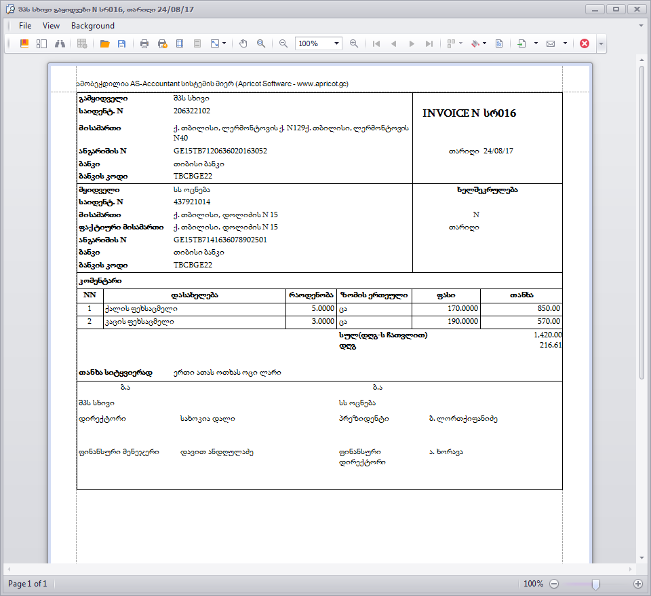The height and width of the screenshot is (596, 651).
Task: Open the Document Map bookmark icon
Action: [24, 43]
